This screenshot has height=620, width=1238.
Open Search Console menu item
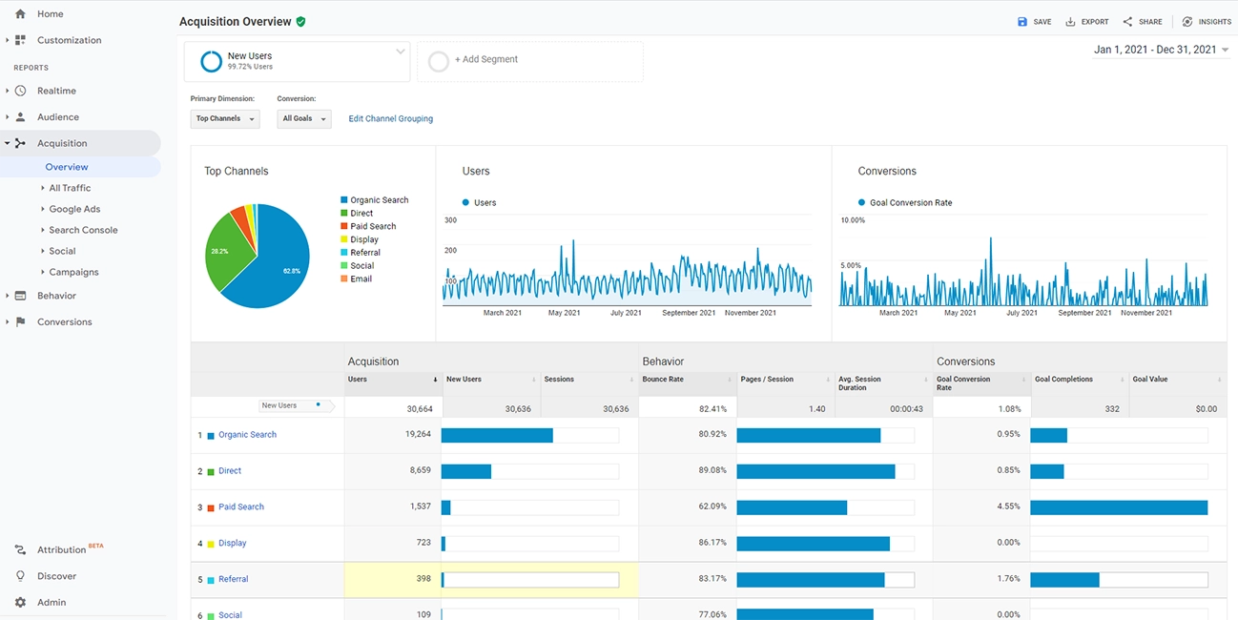click(83, 230)
